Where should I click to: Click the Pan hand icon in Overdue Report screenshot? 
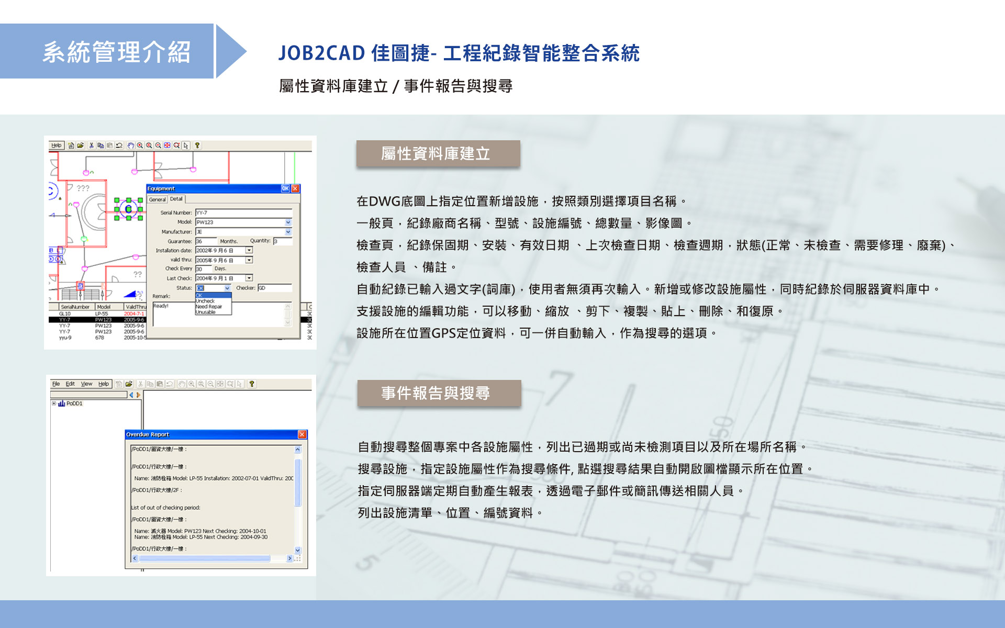pos(182,384)
